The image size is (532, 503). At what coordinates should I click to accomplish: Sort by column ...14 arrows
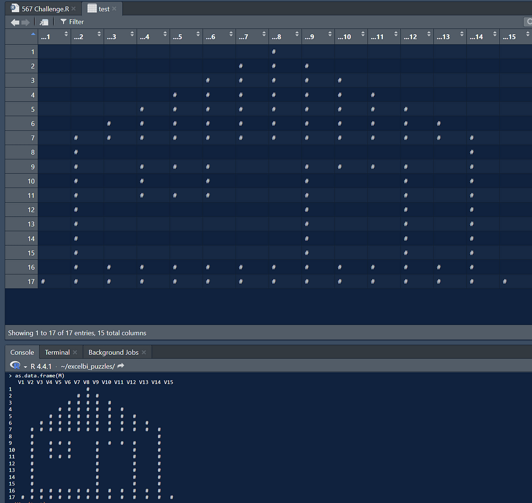[495, 36]
